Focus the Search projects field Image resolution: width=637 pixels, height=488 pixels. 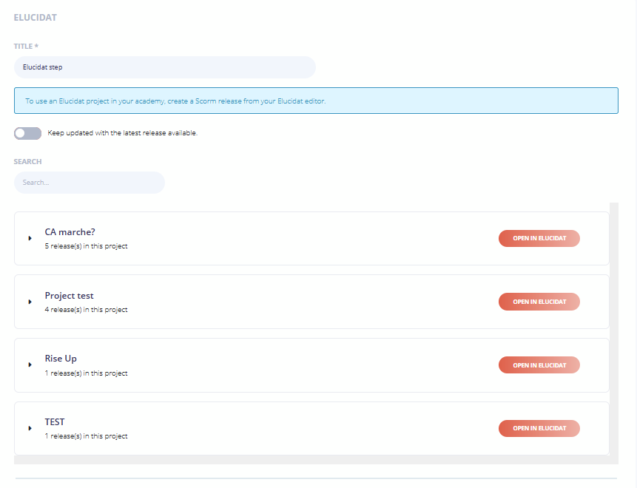90,183
